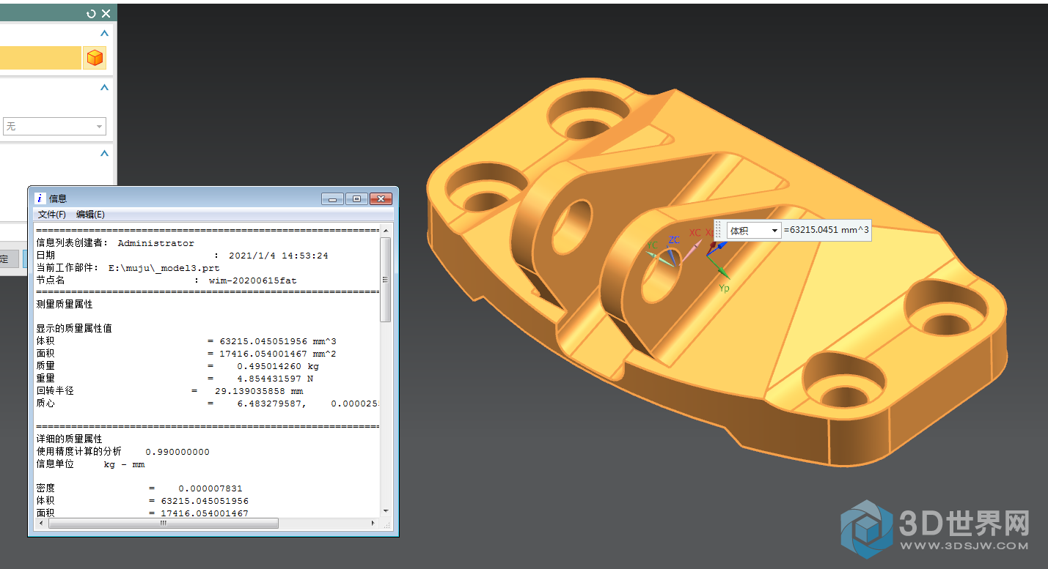
Task: Click the dotted grip handle beside 体积 dropdown
Action: point(719,231)
